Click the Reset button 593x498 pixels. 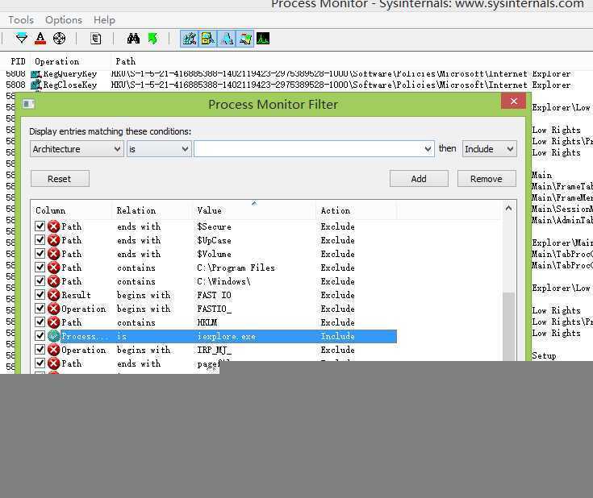point(60,179)
